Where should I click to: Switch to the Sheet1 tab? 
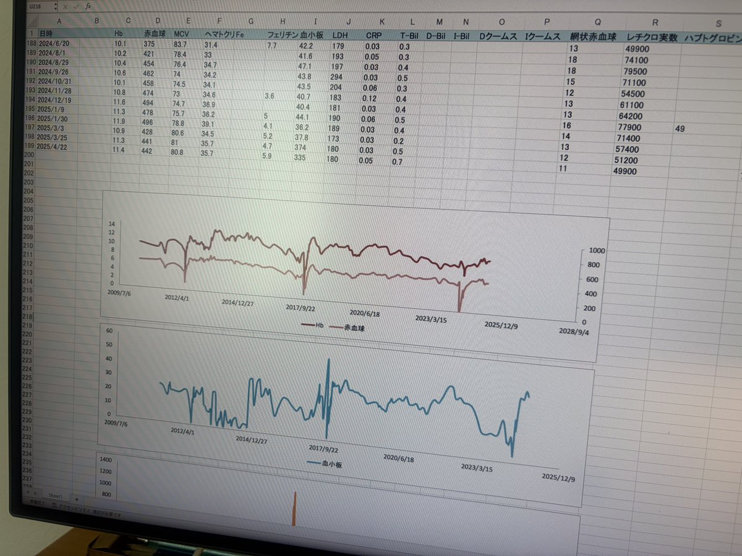click(x=55, y=496)
